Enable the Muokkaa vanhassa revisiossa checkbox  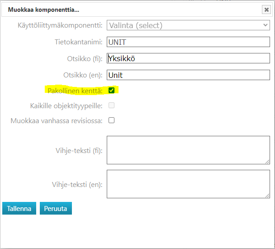pyautogui.click(x=112, y=120)
